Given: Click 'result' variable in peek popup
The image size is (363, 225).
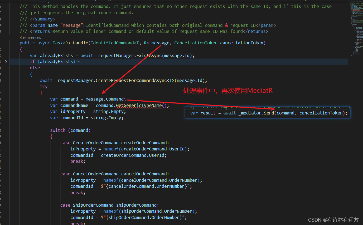Looking at the screenshot, I should coord(208,113).
